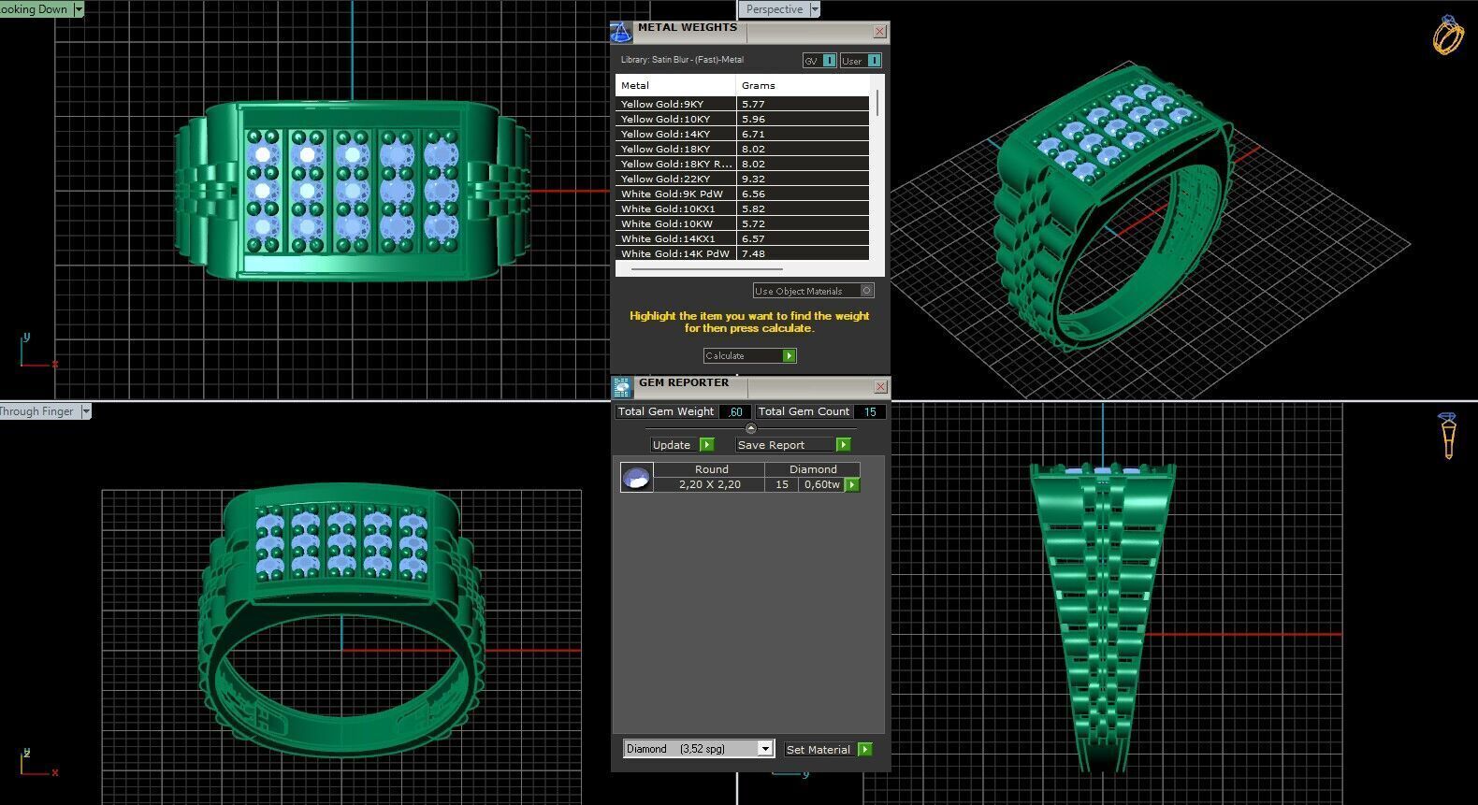Screen dimensions: 1478x805
Task: Collapse the Gem Reporter totals with round arrow
Action: click(x=750, y=429)
